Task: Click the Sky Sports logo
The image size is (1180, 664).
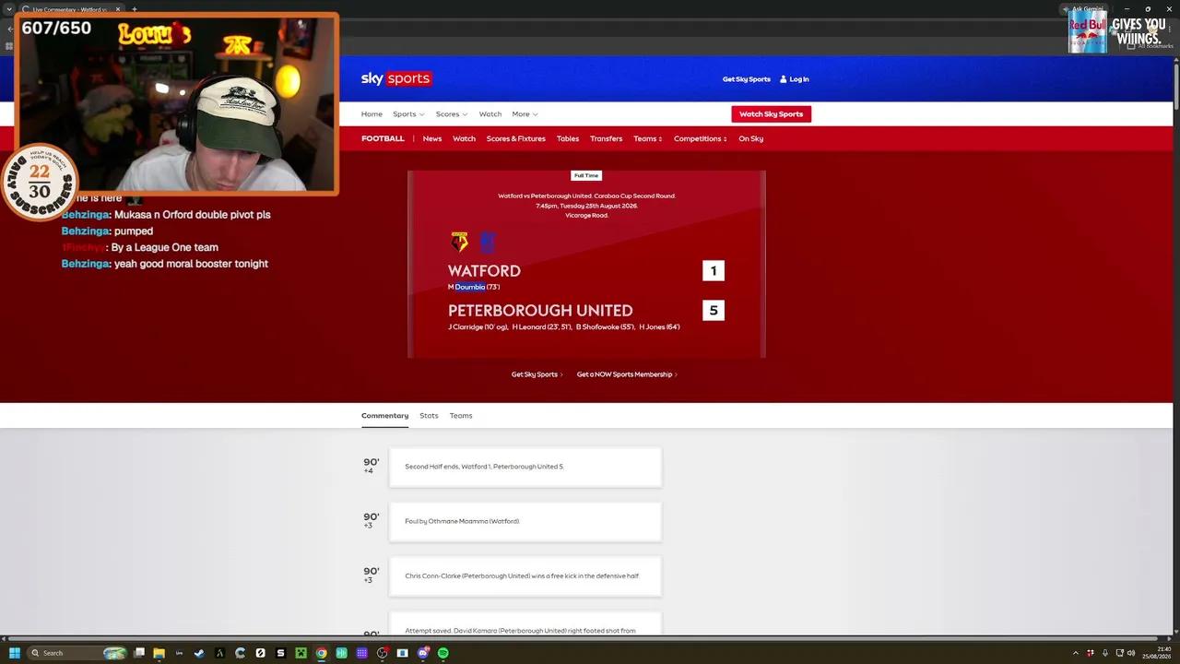Action: 395,78
